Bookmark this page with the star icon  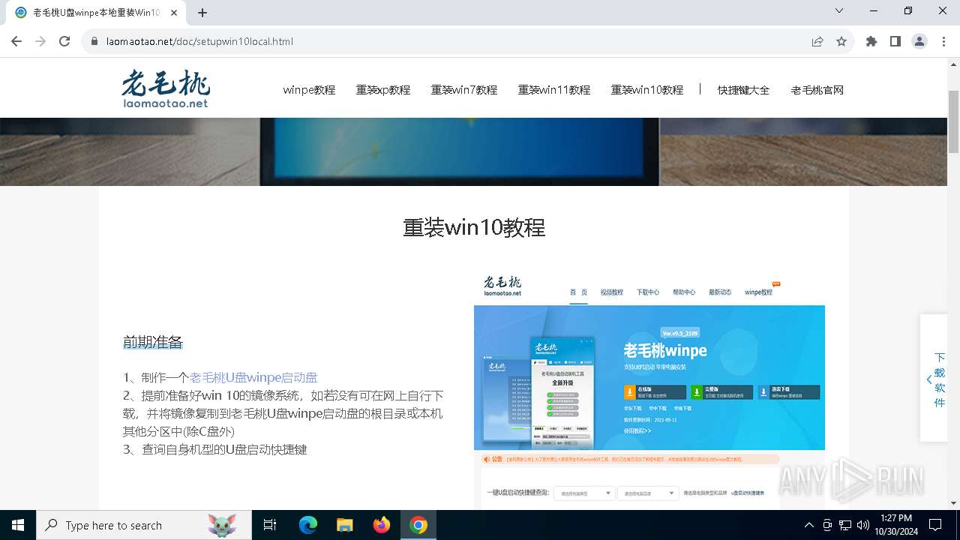(841, 41)
